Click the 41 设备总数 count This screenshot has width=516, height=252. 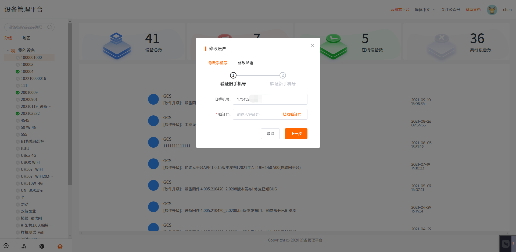152,38
